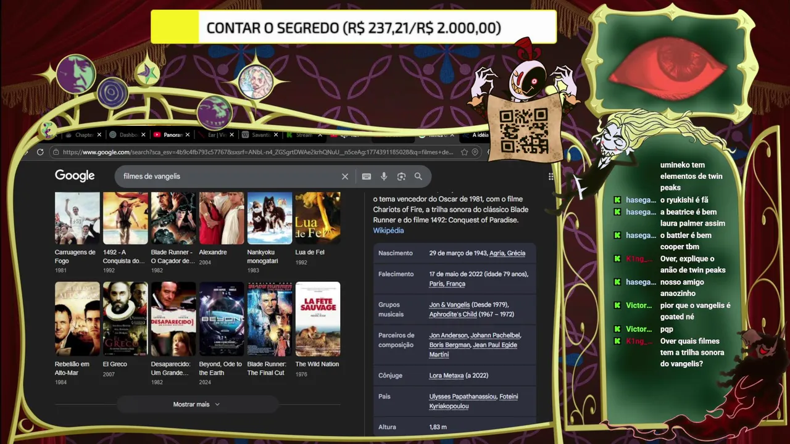790x444 pixels.
Task: Follow the Agria, Grécia birthplace link
Action: coord(507,253)
